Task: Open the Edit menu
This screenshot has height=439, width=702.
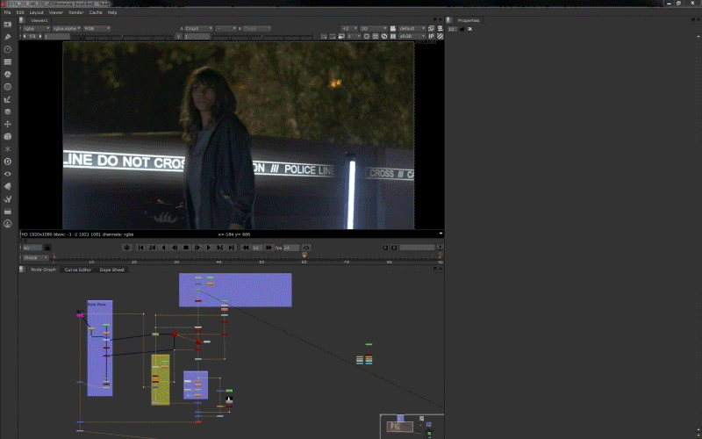Action: (x=20, y=12)
